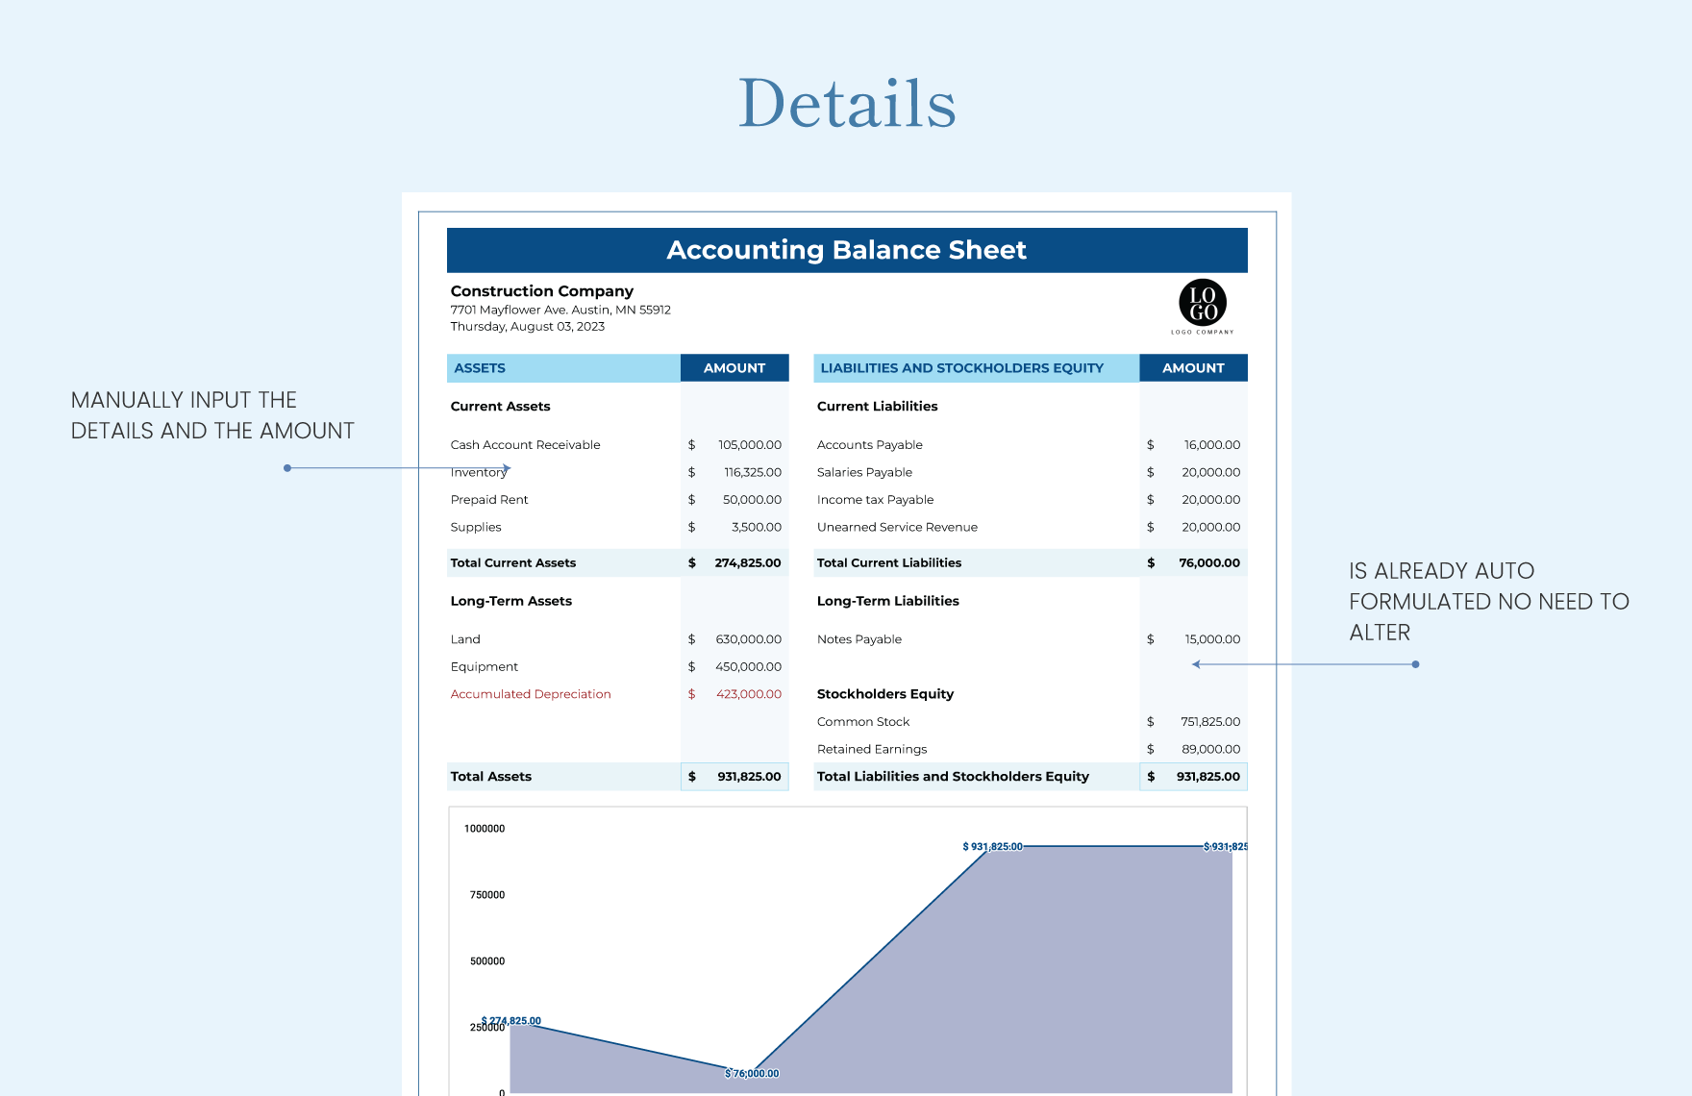Image resolution: width=1692 pixels, height=1096 pixels.
Task: Select the 1000000 chart axis label
Action: [x=485, y=829]
